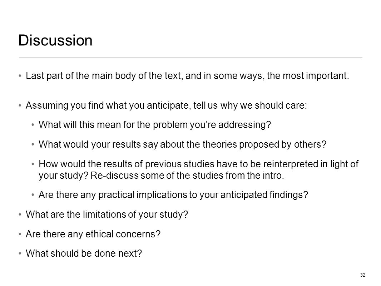The image size is (381, 286).
Task: Select 'How would the results of previous studies' line
Action: tap(198, 164)
